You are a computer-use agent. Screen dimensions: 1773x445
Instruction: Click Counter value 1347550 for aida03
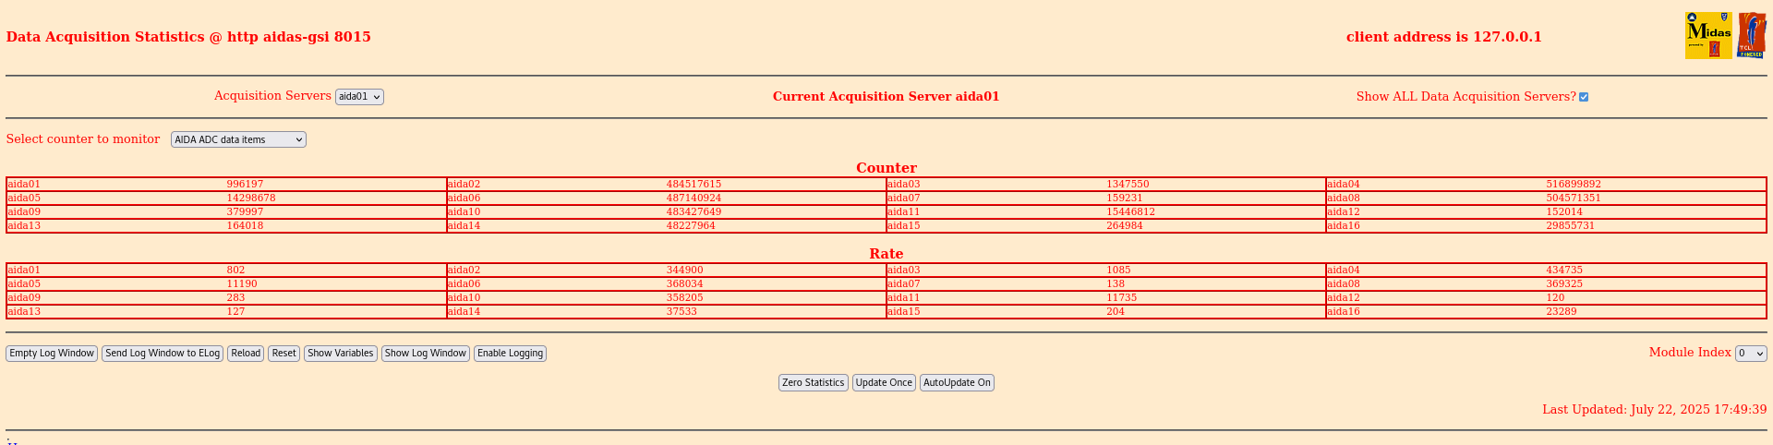click(x=1128, y=185)
